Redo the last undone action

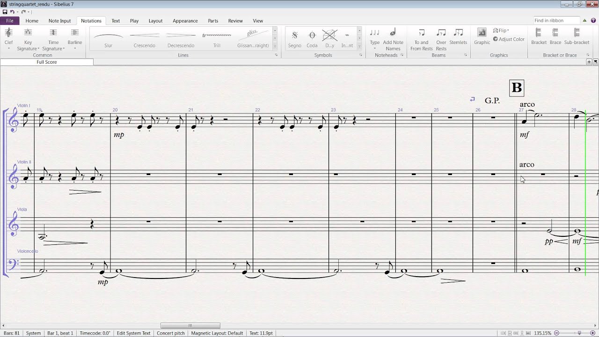pos(24,12)
